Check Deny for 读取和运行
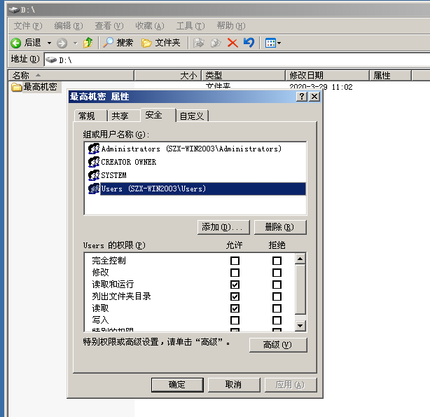 (x=277, y=285)
